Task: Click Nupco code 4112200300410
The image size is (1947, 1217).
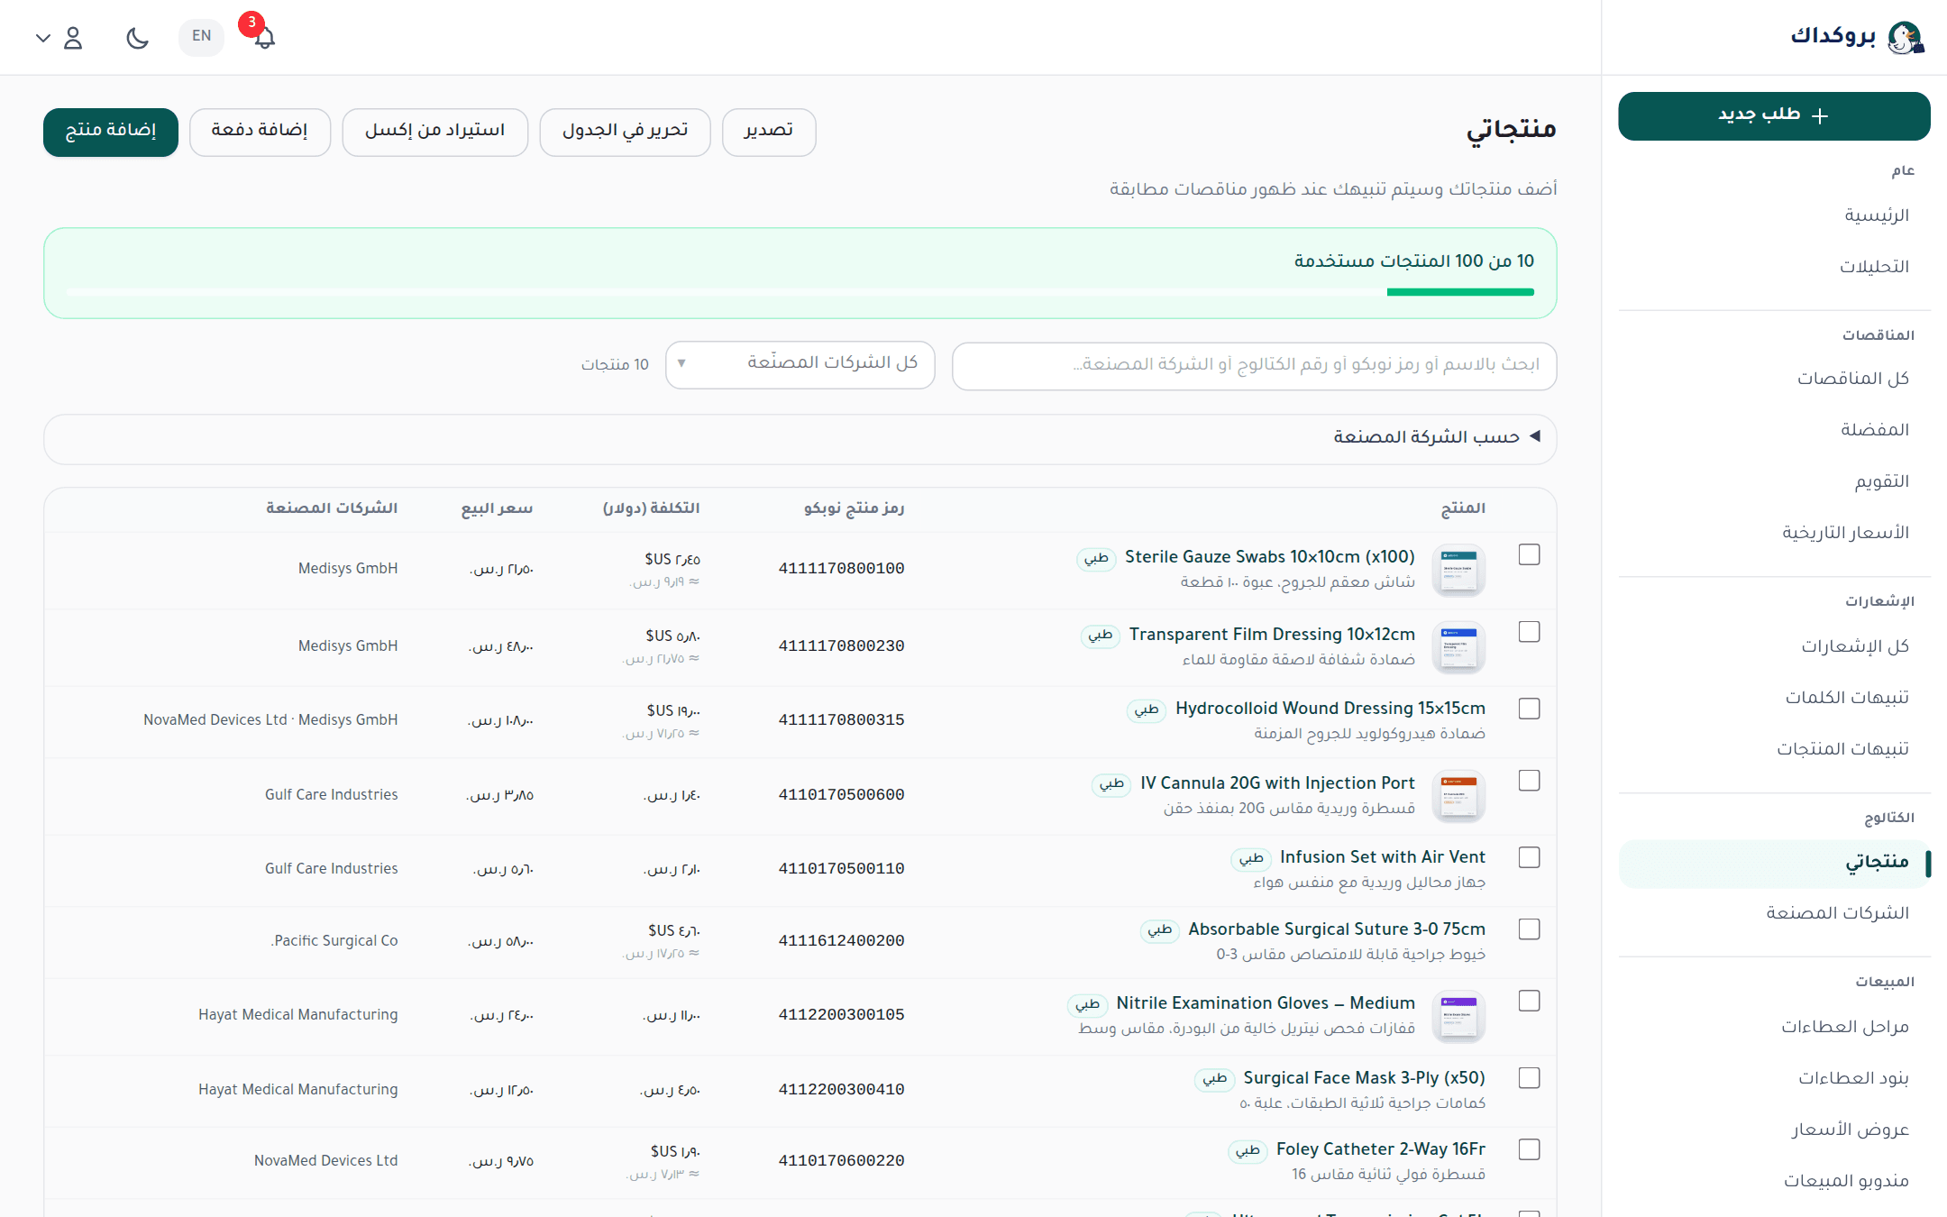Action: pyautogui.click(x=841, y=1090)
